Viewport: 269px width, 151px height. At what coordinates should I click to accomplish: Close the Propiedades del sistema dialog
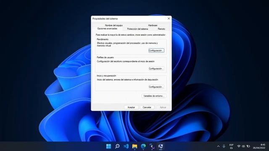tap(169, 18)
